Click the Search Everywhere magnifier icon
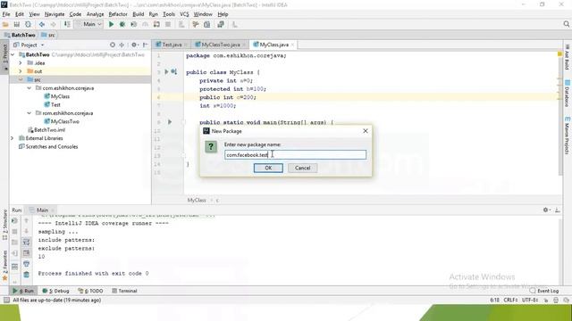The width and height of the screenshot is (572, 321). tap(566, 24)
